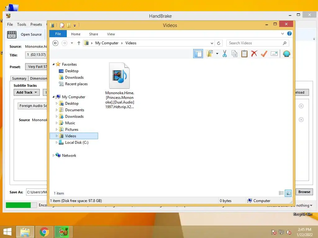Open Google Chrome from taskbar
Image resolution: width=318 pixels, height=238 pixels.
point(44,232)
